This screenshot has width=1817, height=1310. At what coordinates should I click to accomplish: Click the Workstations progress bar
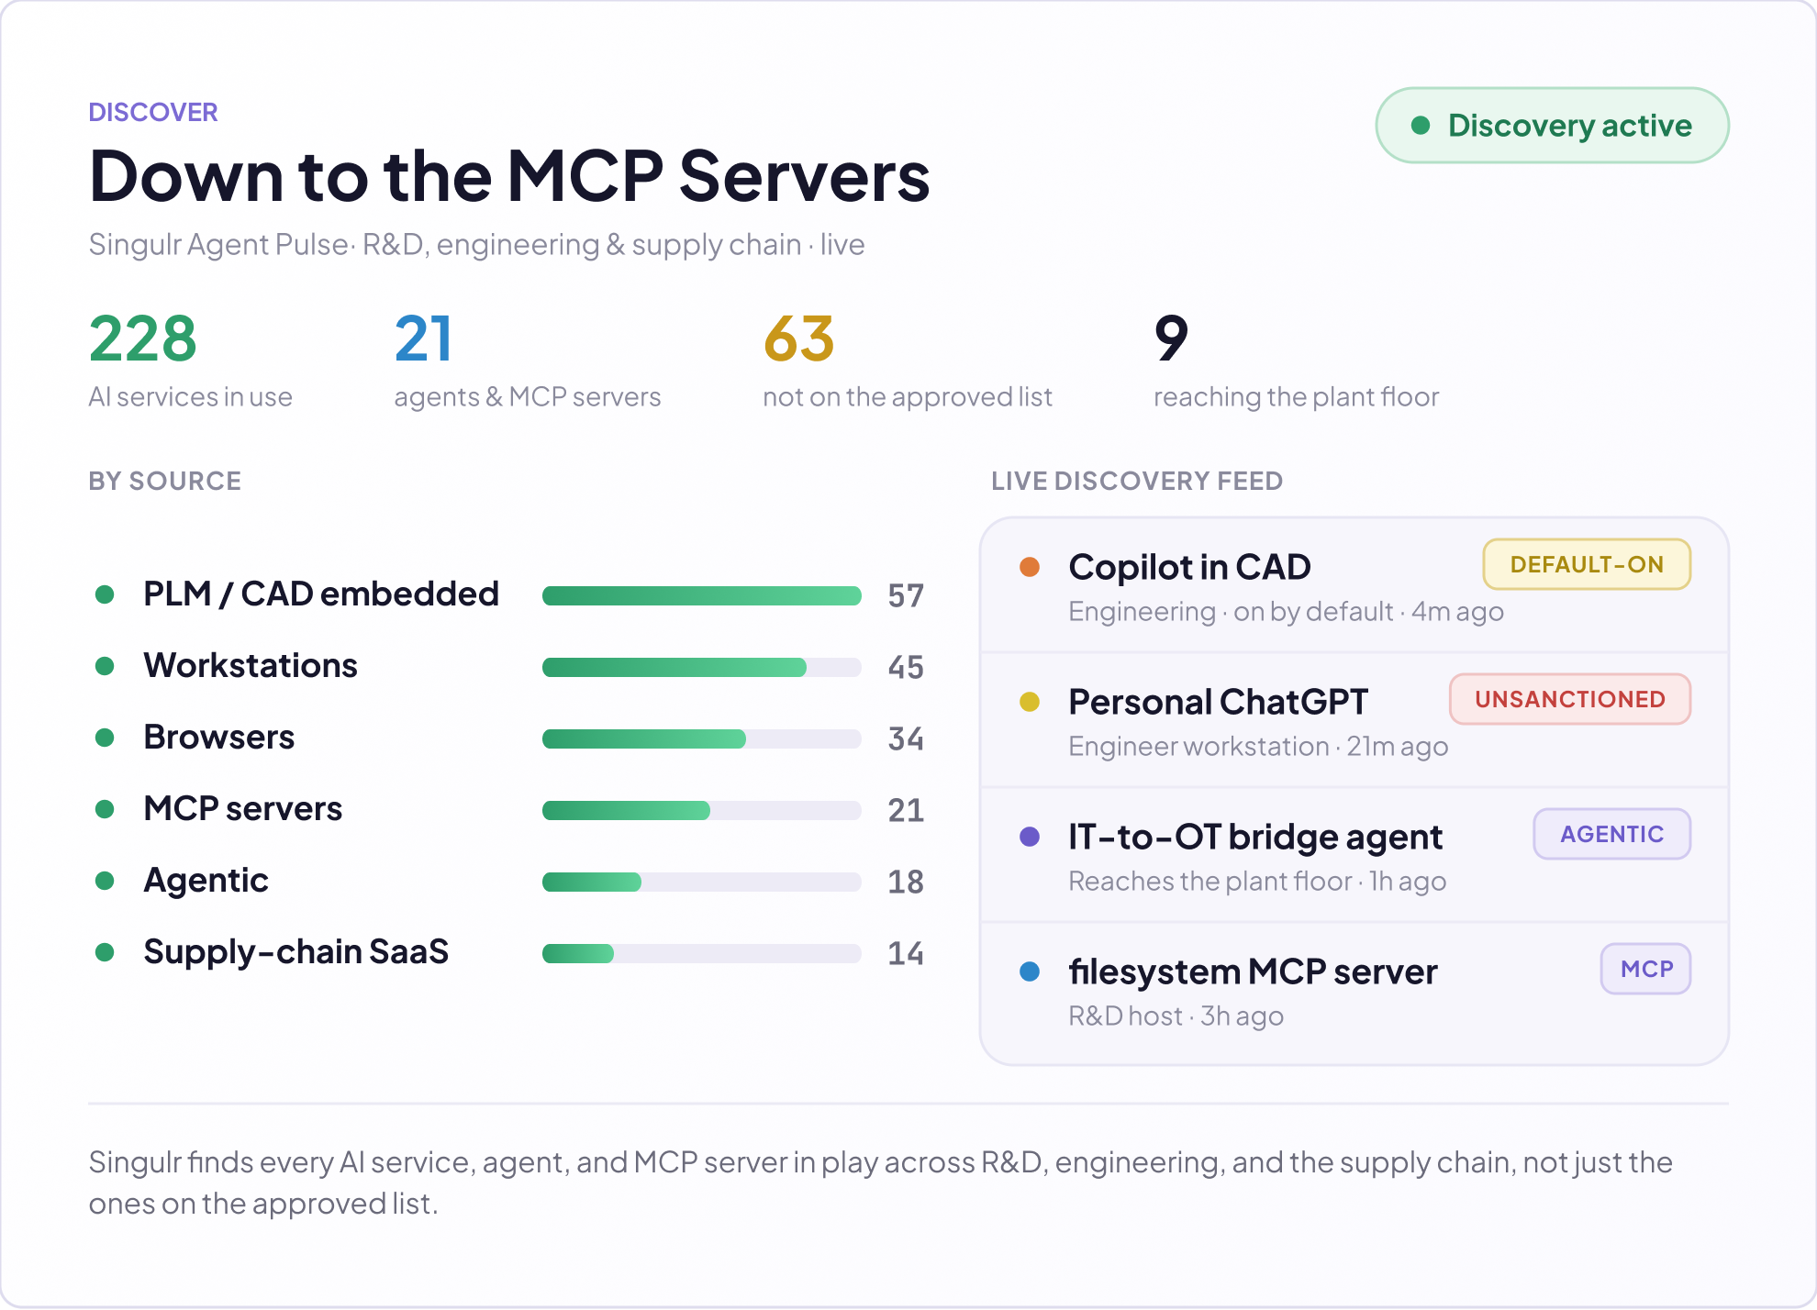click(702, 668)
